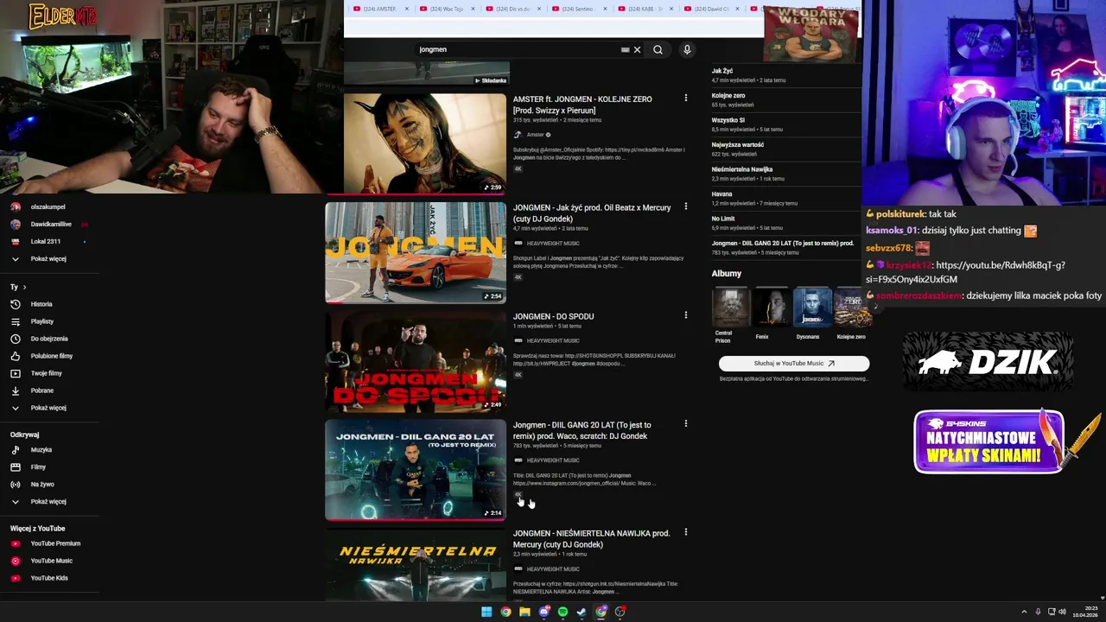Open File Explorer from the taskbar
The height and width of the screenshot is (622, 1106).
[x=524, y=612]
